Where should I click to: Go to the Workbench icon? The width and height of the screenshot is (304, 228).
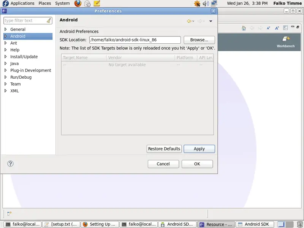click(x=286, y=42)
